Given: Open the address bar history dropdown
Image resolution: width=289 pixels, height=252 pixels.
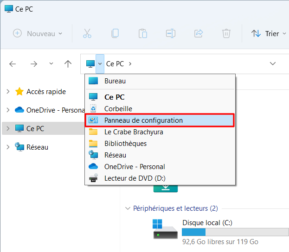Looking at the screenshot, I should (x=273, y=63).
